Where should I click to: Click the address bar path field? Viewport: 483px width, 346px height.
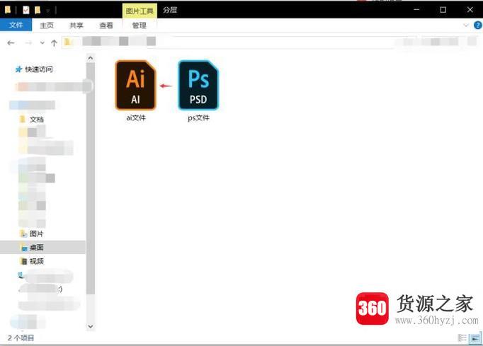[228, 42]
